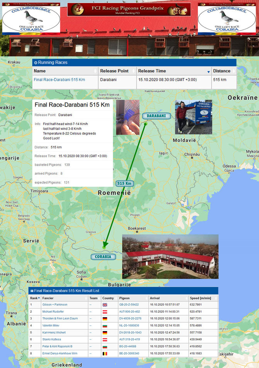259x368 pixels.
Task: Open pigeon AUT-906-20-402
Action: 129,312
